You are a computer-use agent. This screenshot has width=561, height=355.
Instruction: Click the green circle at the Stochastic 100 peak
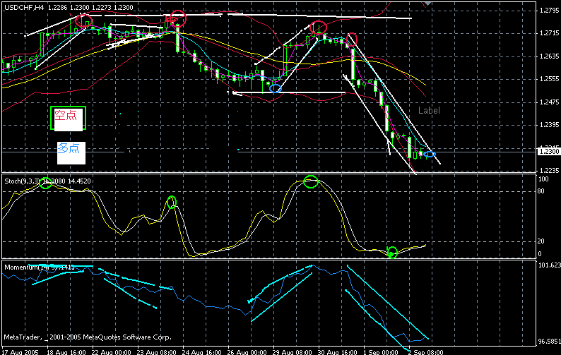click(312, 182)
